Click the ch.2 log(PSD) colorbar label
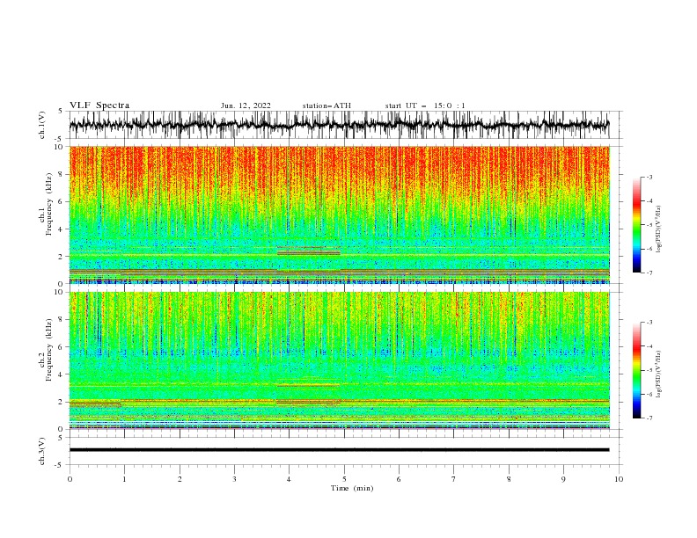 click(x=659, y=374)
